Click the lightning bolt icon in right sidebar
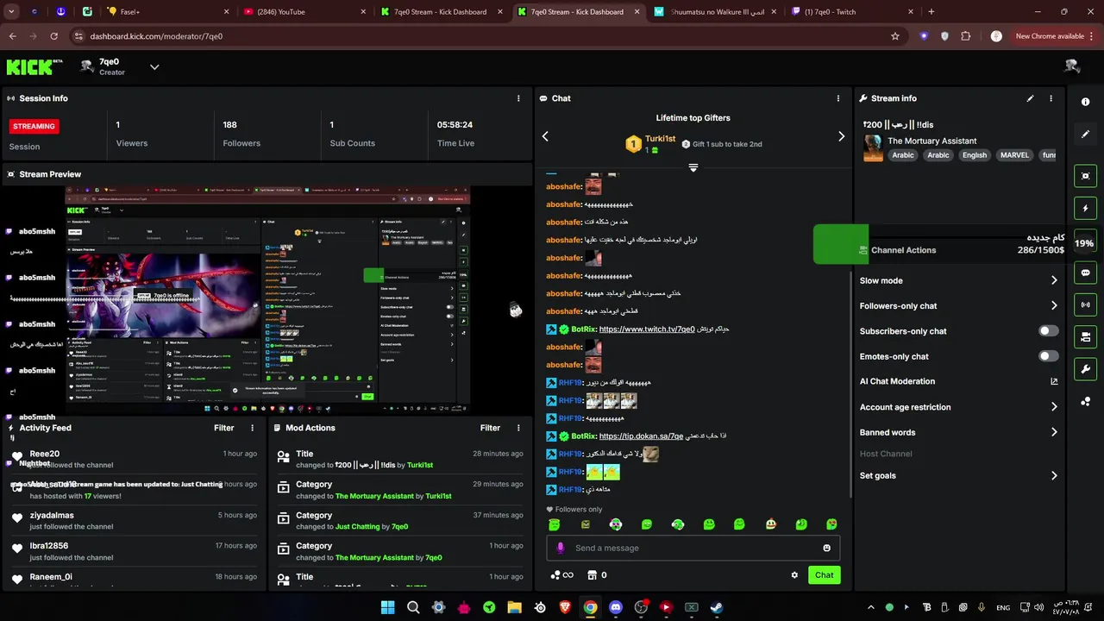This screenshot has height=621, width=1104. point(1085,209)
